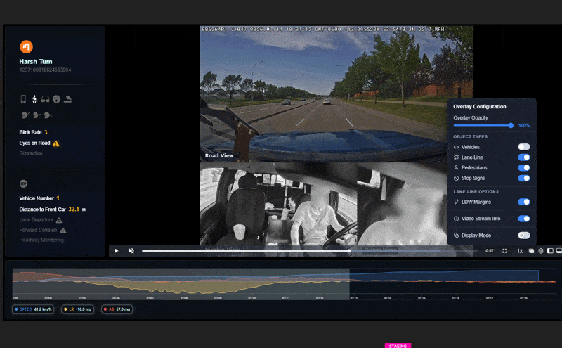Viewport: 562px width, 348px height.
Task: Click the Overlay Configuration panel title
Action: pyautogui.click(x=480, y=107)
